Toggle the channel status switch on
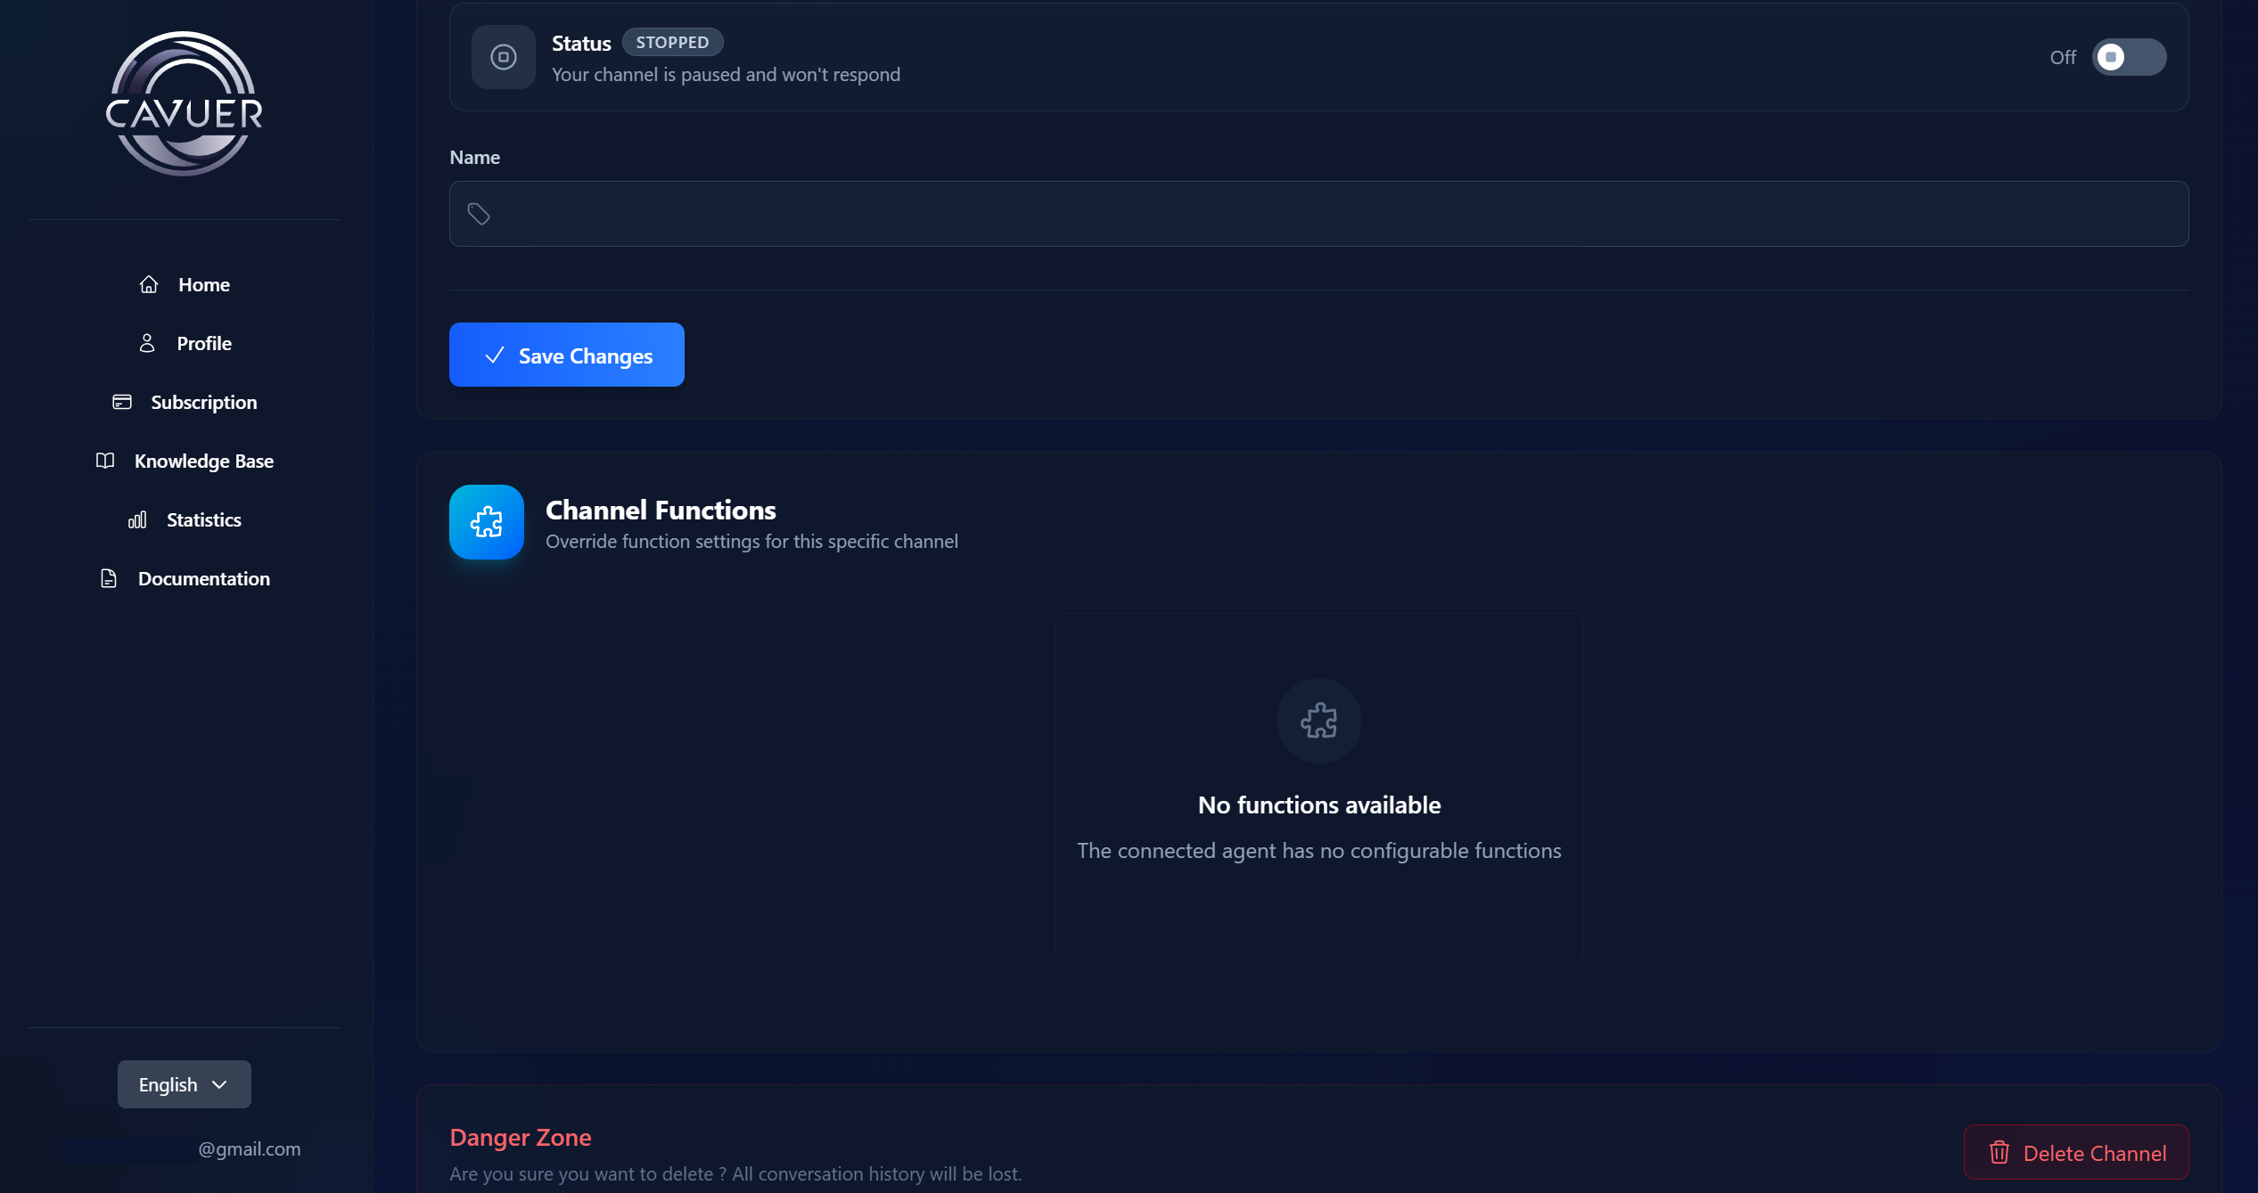This screenshot has width=2258, height=1193. (x=2129, y=57)
